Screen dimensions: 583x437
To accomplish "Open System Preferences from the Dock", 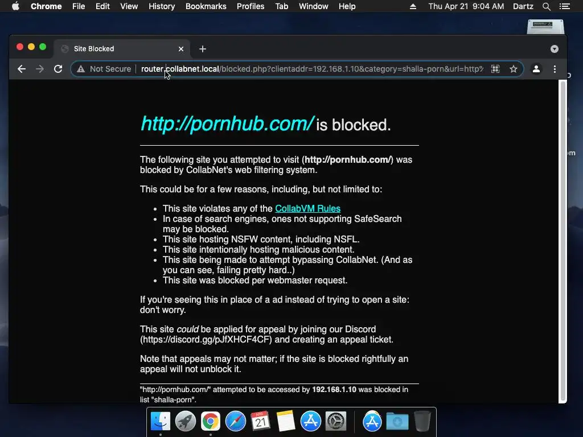I will click(x=336, y=422).
